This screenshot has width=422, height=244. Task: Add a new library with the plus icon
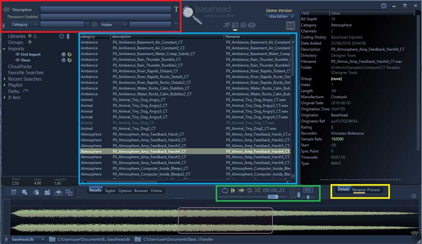(30, 36)
